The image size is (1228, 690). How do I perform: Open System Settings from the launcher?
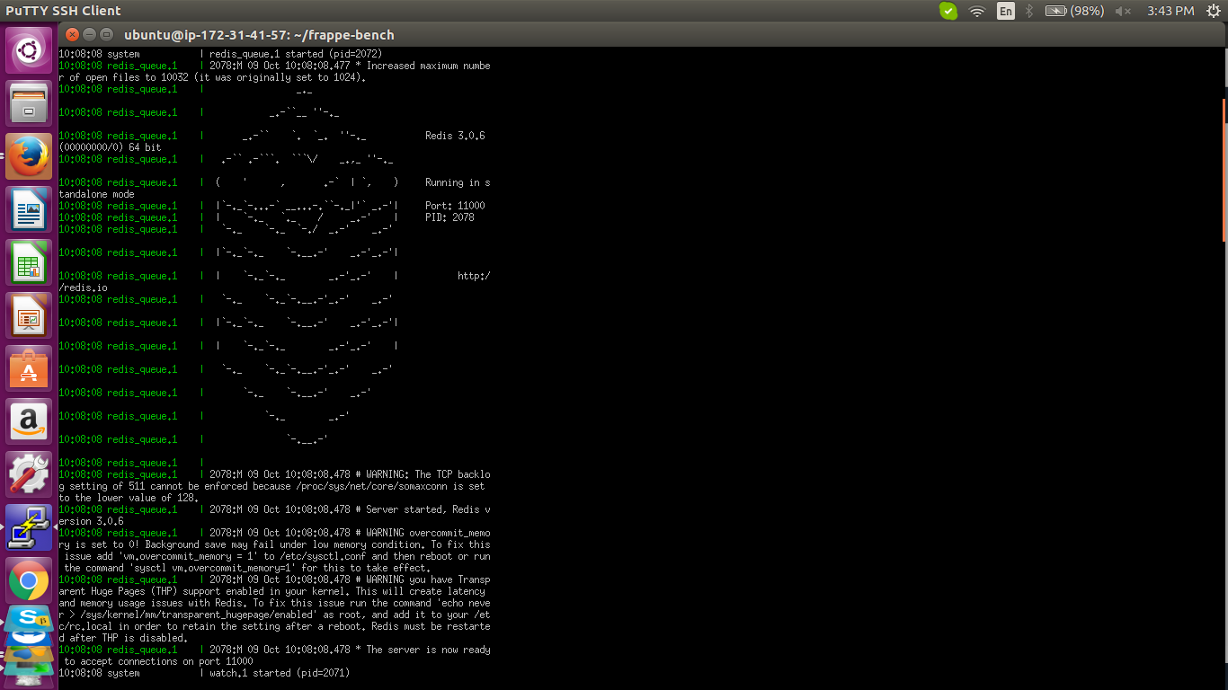coord(29,474)
